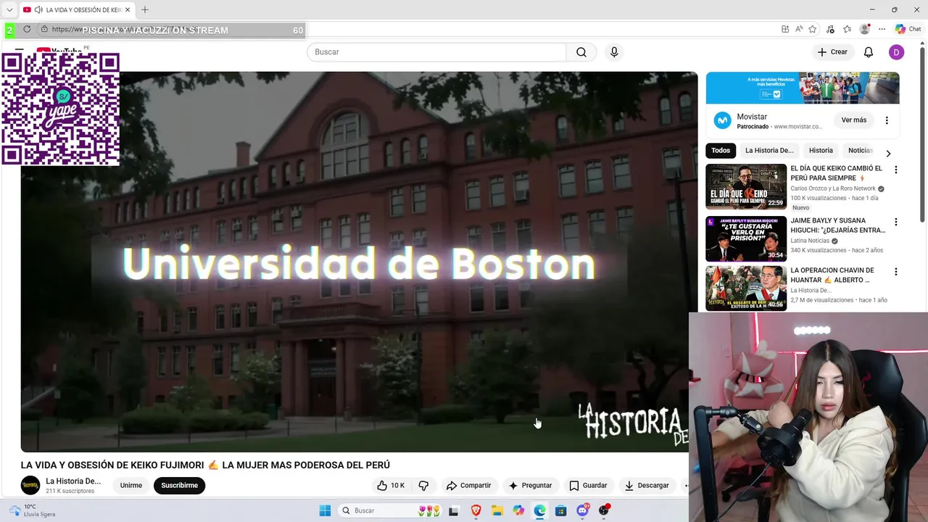The width and height of the screenshot is (928, 522).
Task: Open Copilot app from taskbar
Action: [518, 510]
